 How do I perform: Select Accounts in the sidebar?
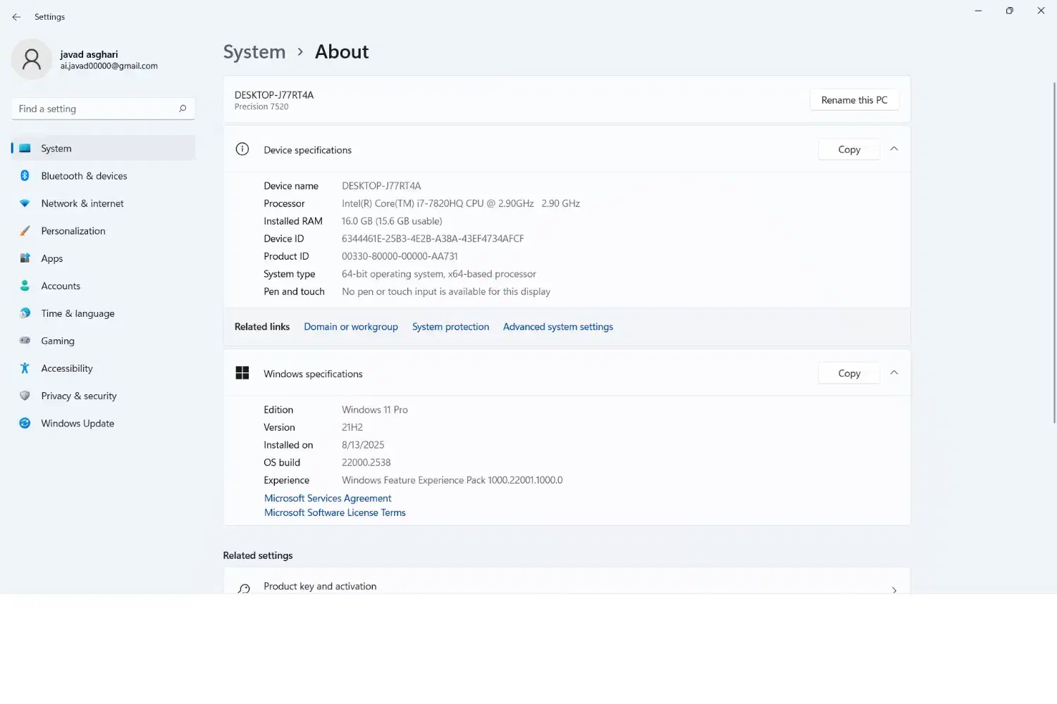[61, 286]
